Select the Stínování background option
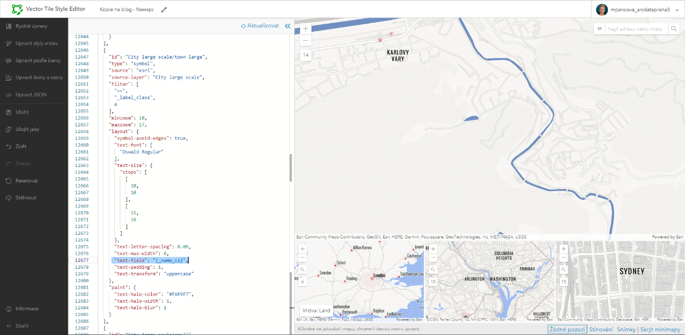 [x=601, y=329]
